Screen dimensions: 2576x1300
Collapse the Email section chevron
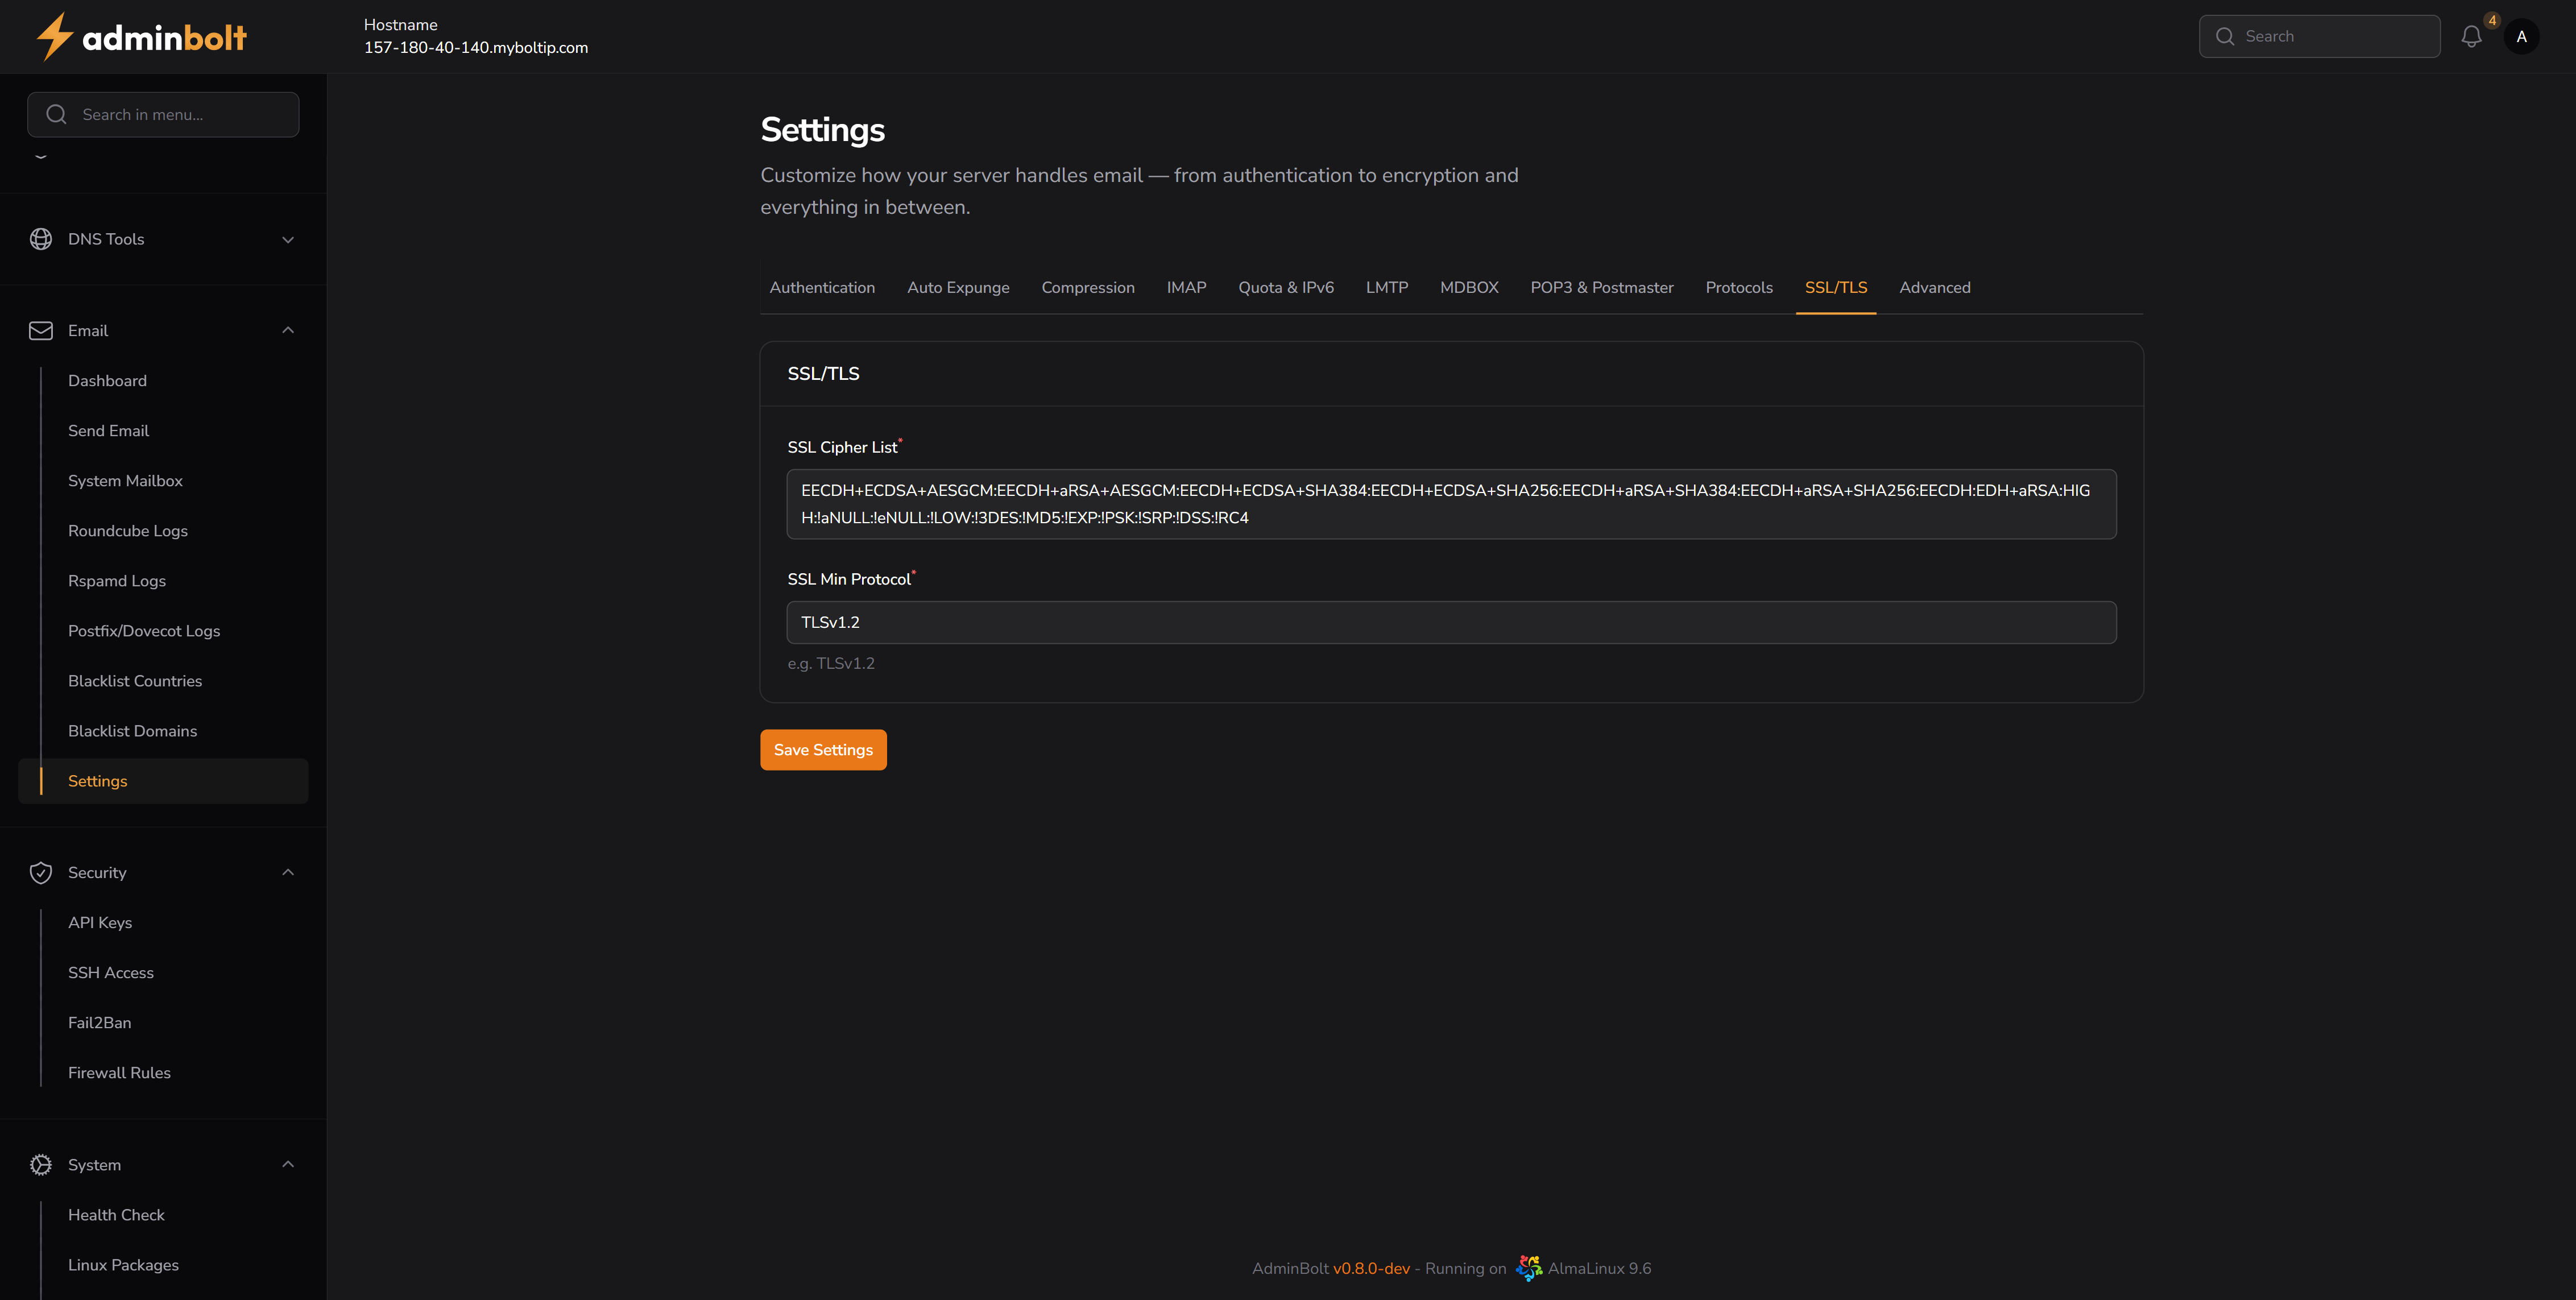pyautogui.click(x=288, y=331)
